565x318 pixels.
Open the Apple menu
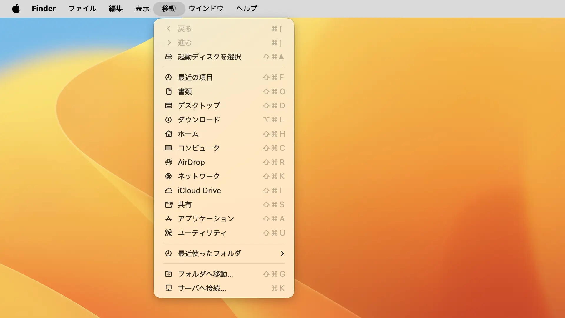coord(16,9)
